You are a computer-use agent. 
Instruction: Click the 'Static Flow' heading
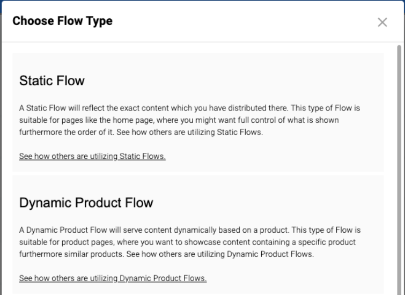pos(52,81)
